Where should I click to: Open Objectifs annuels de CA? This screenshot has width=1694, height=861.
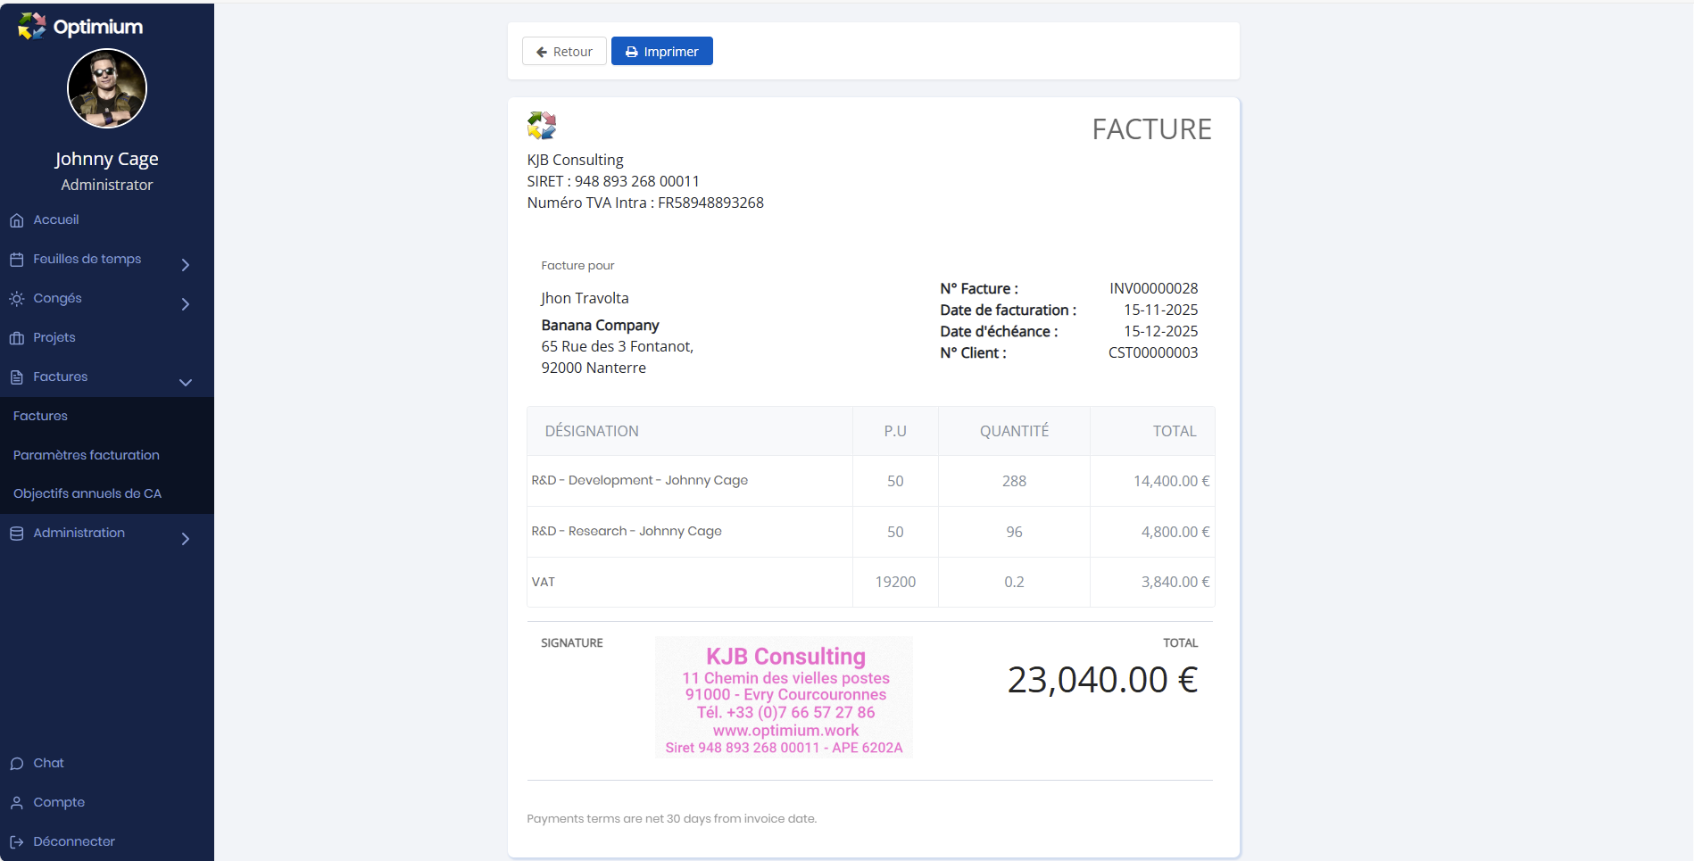pos(87,493)
